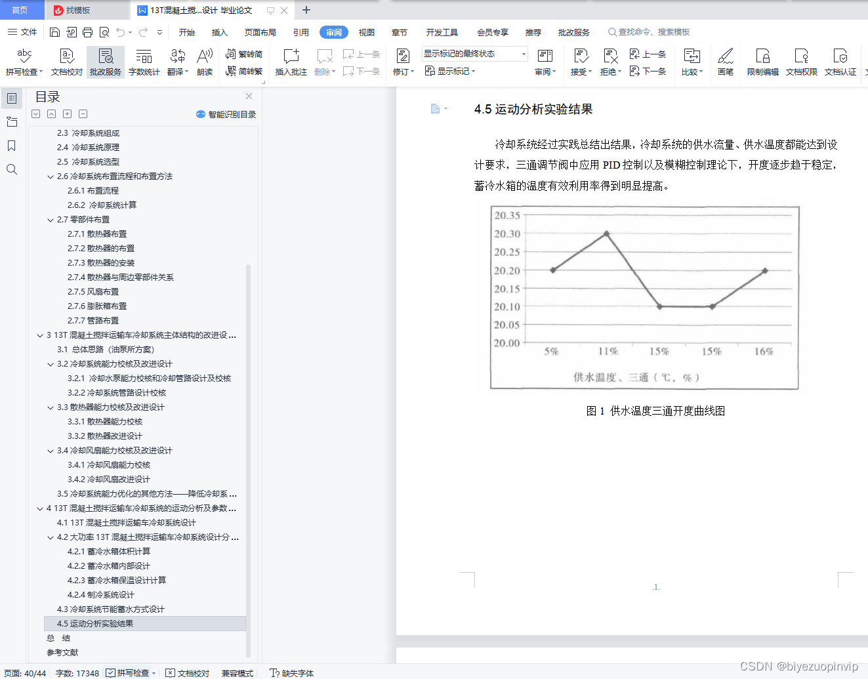Open the chapter navigation sidebar icon
The image size is (868, 679).
click(x=12, y=122)
